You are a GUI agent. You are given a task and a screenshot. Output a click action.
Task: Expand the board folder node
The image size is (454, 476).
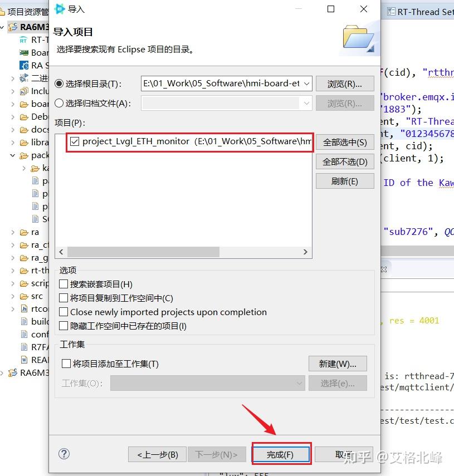(12, 104)
